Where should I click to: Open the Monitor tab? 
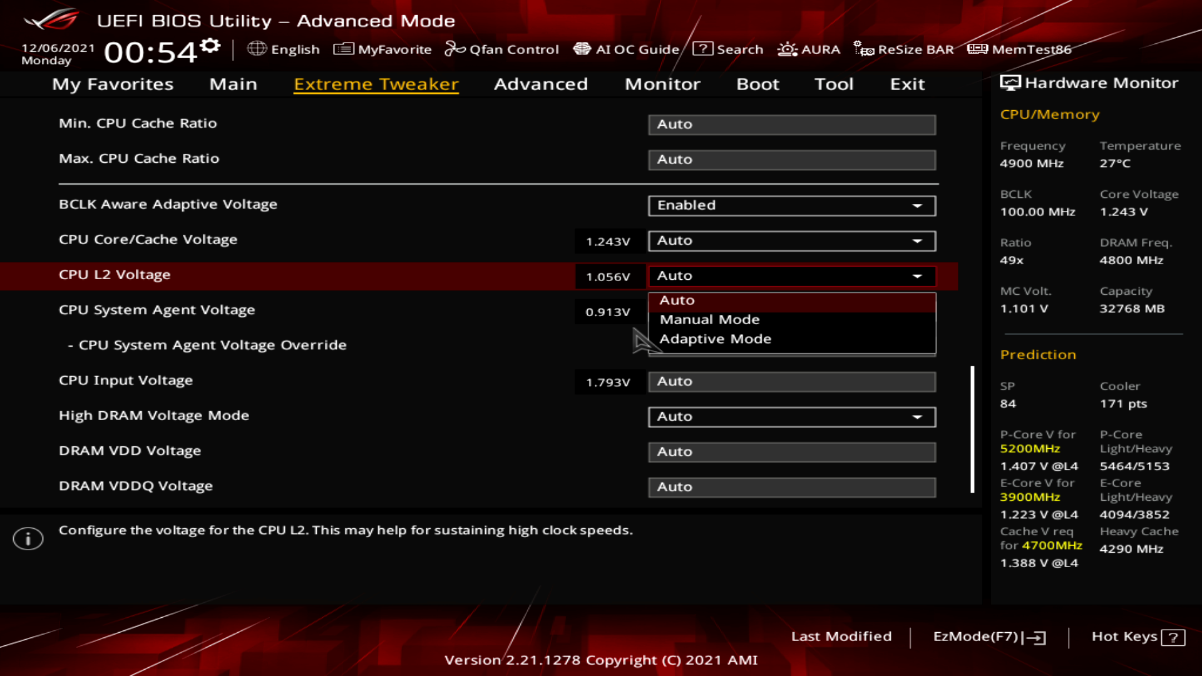(662, 84)
